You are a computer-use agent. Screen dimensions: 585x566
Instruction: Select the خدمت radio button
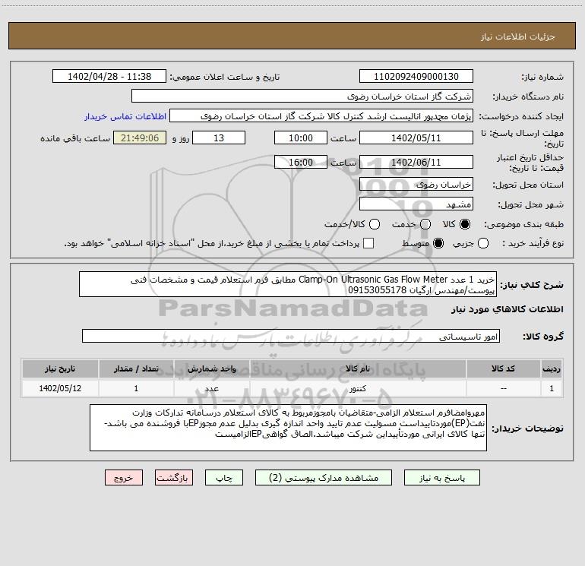pos(425,224)
